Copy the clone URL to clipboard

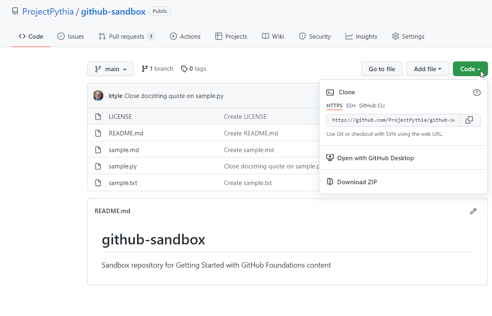click(469, 120)
